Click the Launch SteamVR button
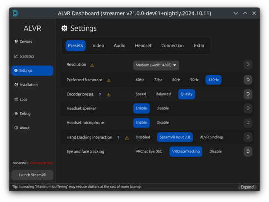The height and width of the screenshot is (202, 269). point(32,175)
